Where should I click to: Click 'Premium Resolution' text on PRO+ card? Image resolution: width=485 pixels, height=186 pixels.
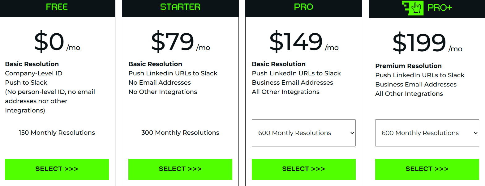[x=409, y=66]
